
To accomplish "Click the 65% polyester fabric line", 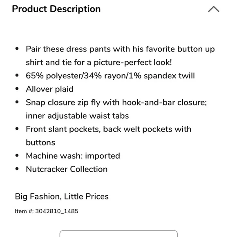I will click(x=110, y=76).
